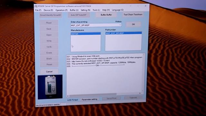This screenshot has height=116, width=206.
Task: Open the Help (H) menu
Action: [106, 10]
